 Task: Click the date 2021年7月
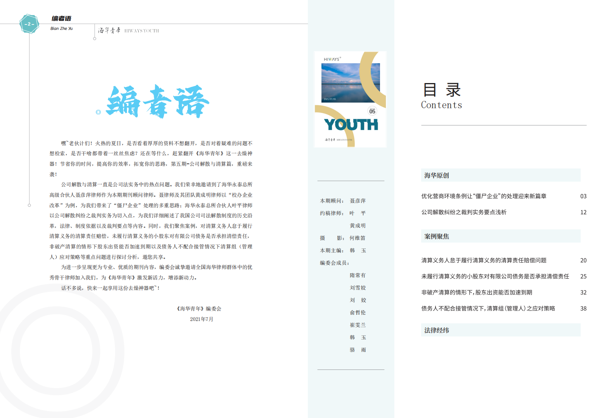(201, 319)
